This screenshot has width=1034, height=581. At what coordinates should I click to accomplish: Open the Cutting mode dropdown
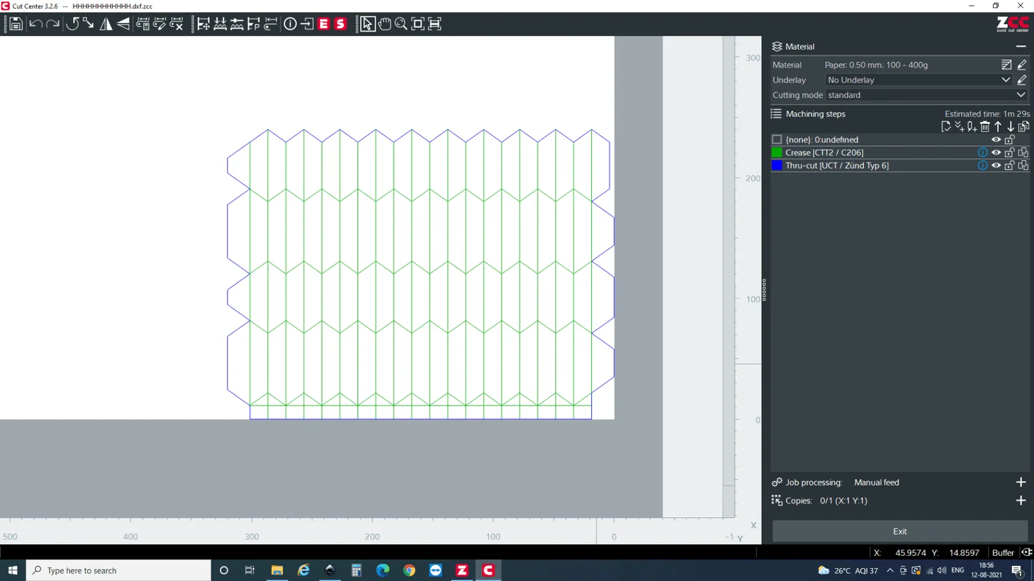tap(927, 95)
